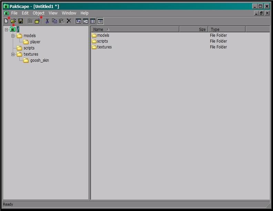
Task: Create a new pak file from toolbar
Action: [6, 21]
